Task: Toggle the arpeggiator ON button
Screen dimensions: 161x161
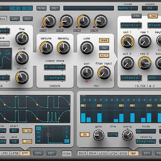Action: click(85, 135)
